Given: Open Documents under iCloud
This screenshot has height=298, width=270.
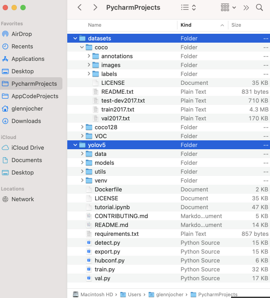Looking at the screenshot, I should click(x=27, y=160).
